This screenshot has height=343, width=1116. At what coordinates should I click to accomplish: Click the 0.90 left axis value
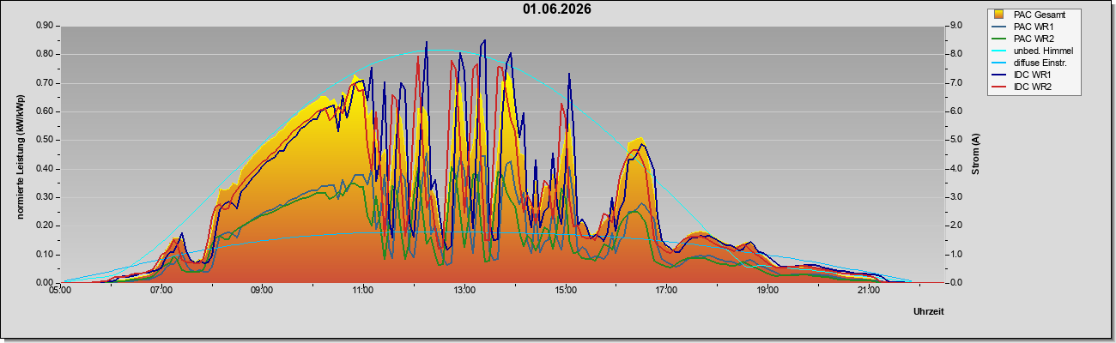tap(45, 26)
